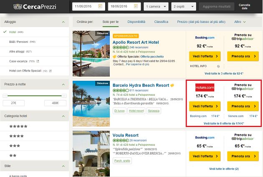Viewport: 263px width, 177px height.
Task: Click Prenota ora for Barcelo Hydra 174 €
Action: pos(243,106)
